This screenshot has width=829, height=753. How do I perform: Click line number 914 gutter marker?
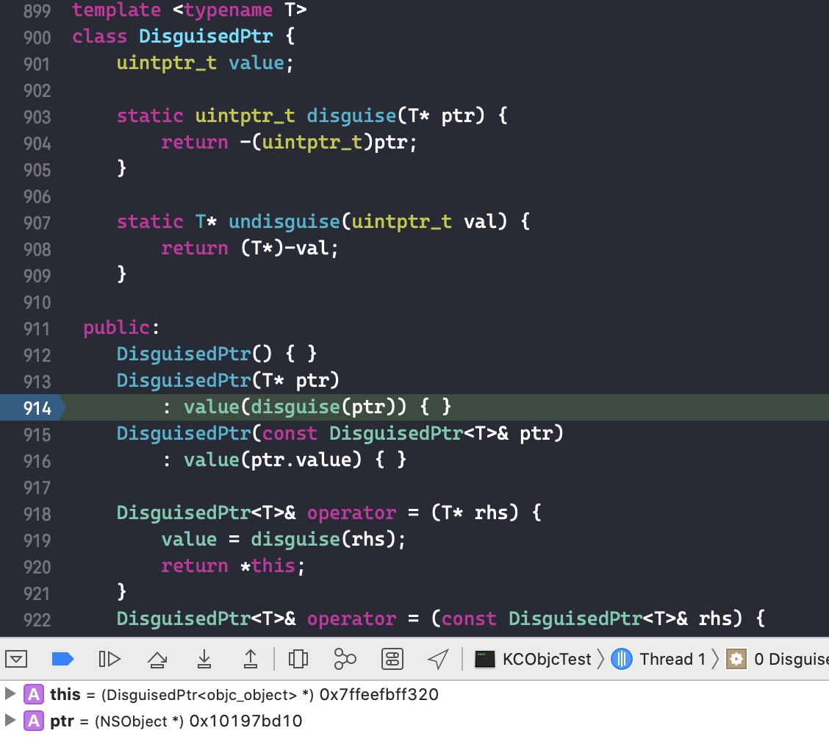(x=33, y=407)
